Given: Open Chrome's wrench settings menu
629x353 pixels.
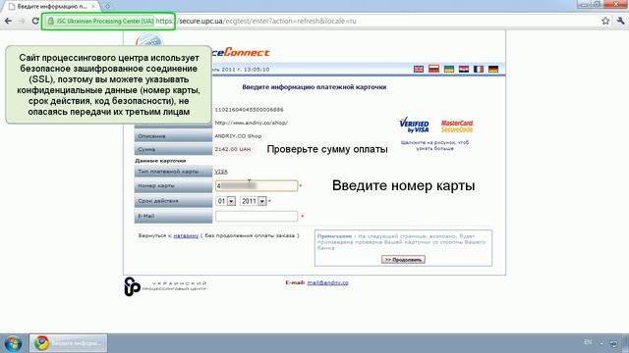Looking at the screenshot, I should [x=620, y=21].
